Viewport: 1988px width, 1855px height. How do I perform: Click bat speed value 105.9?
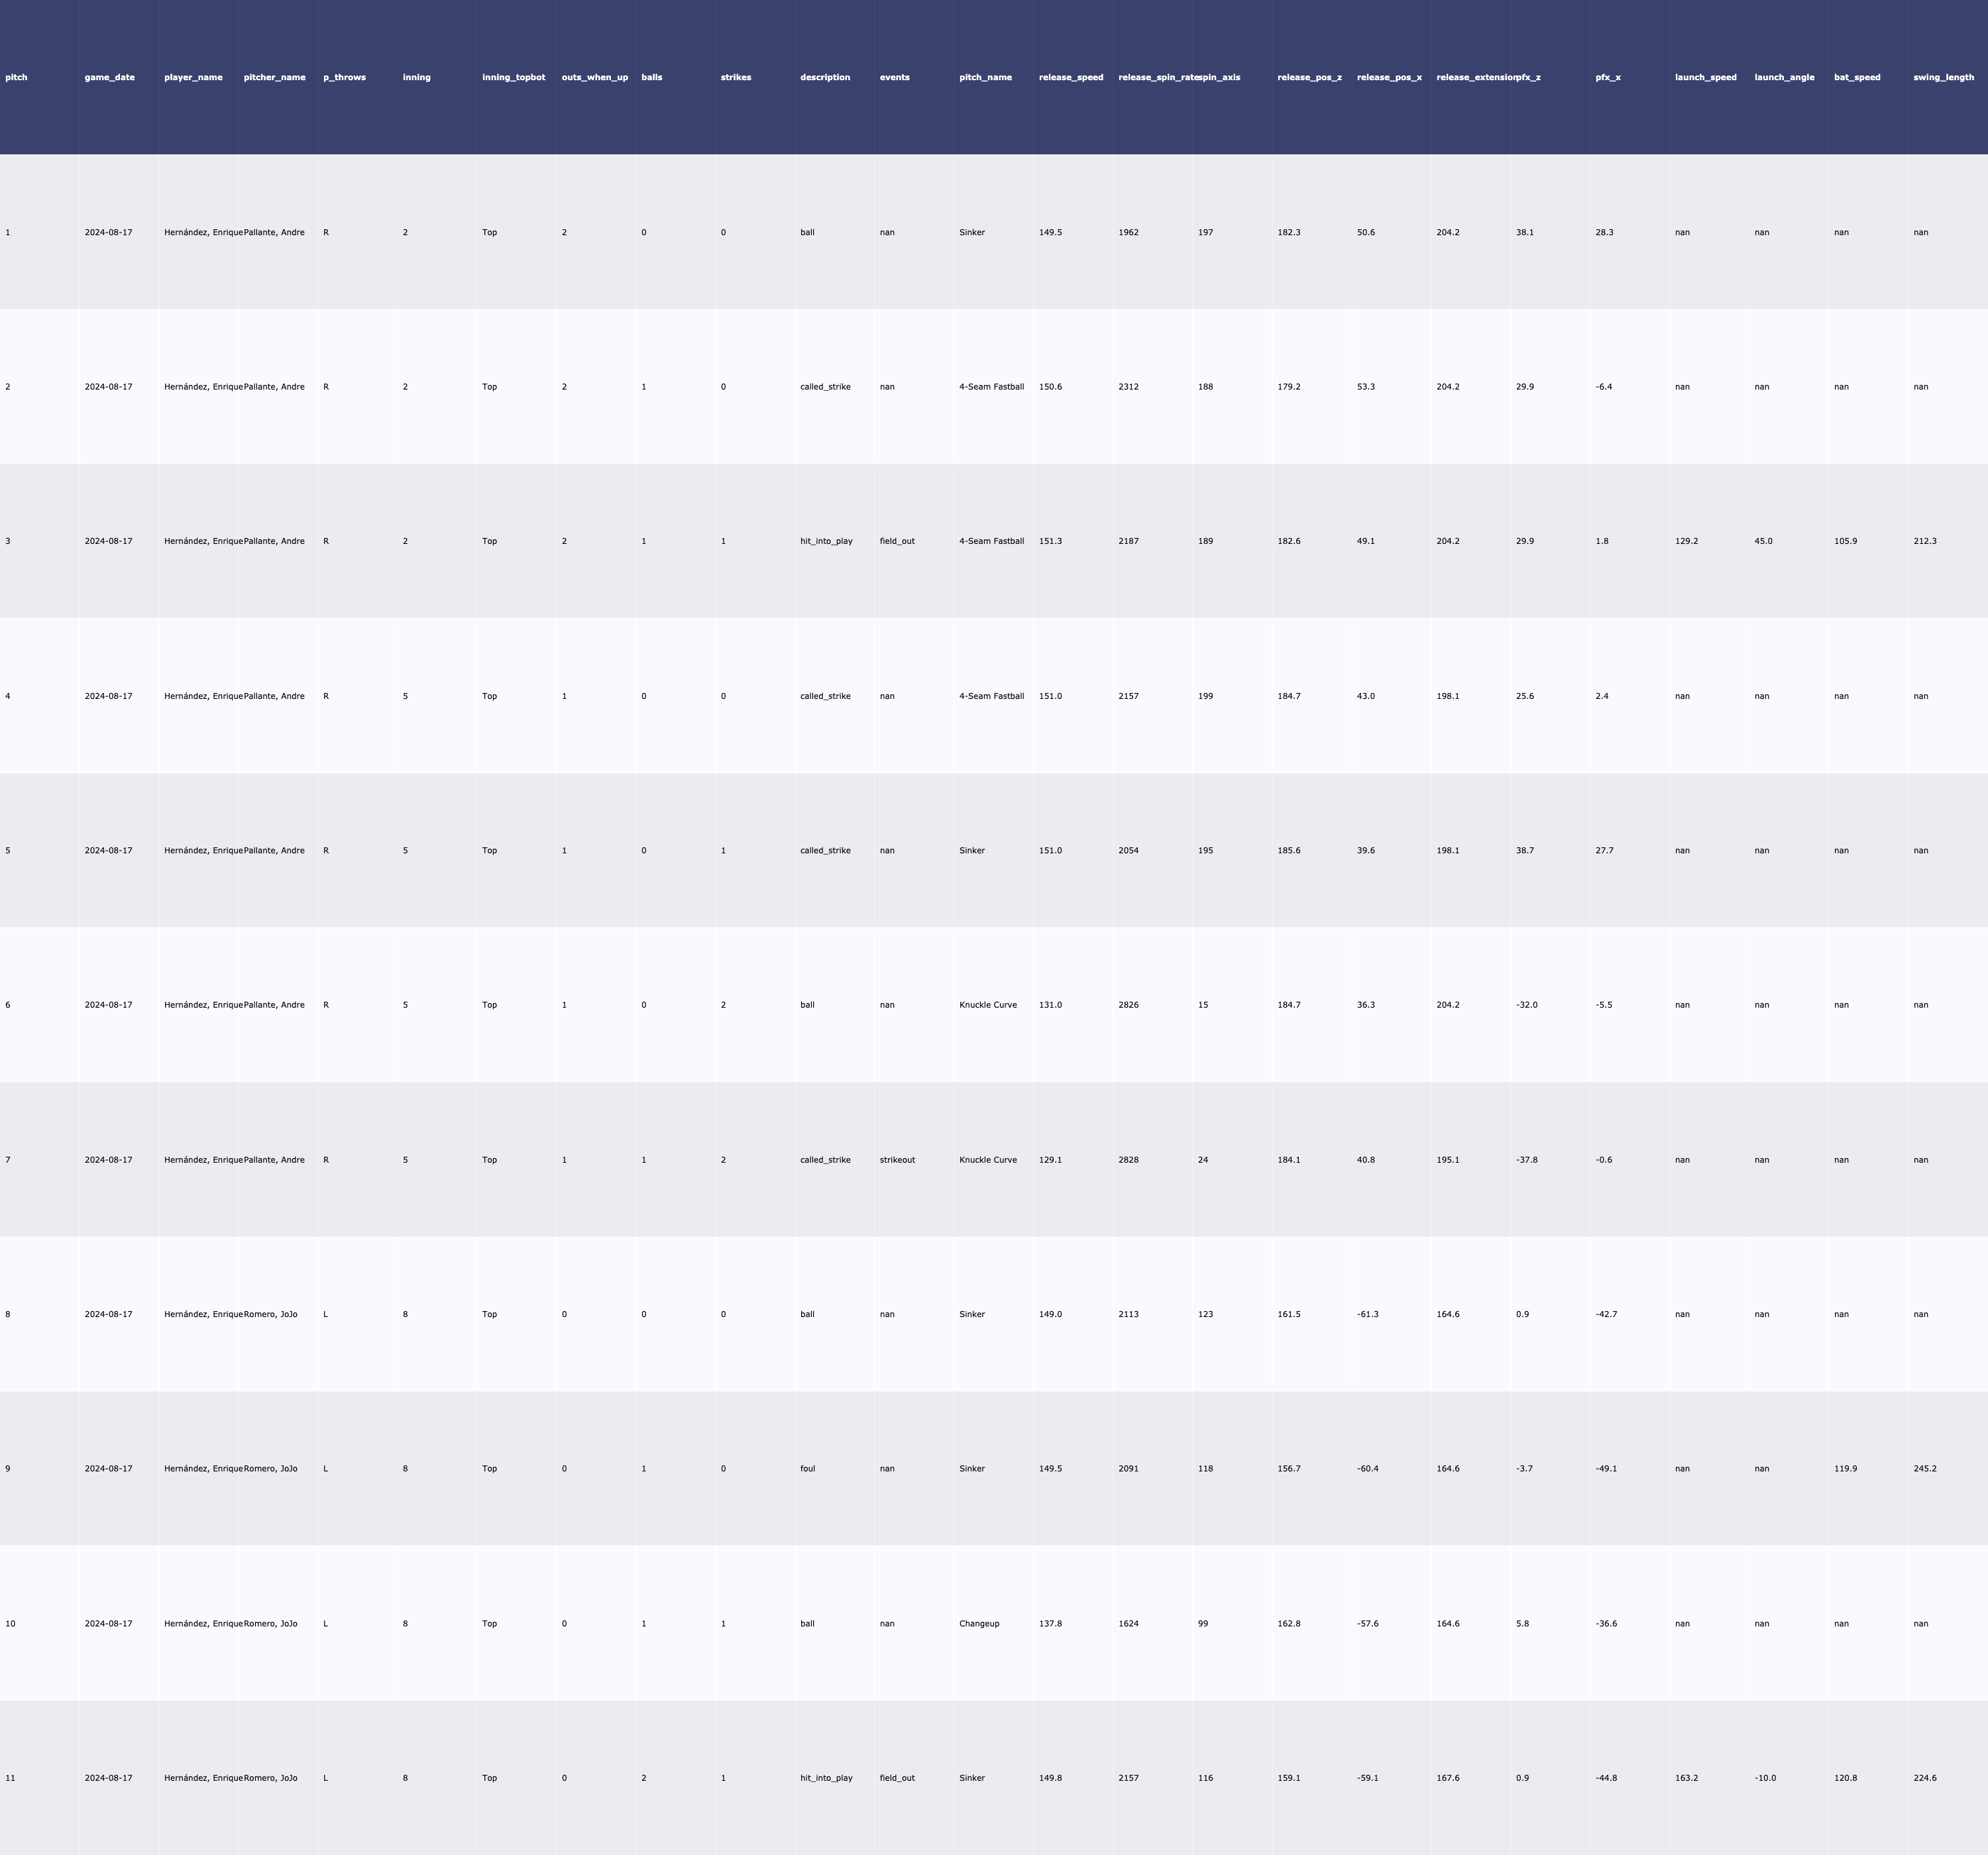pos(1845,541)
